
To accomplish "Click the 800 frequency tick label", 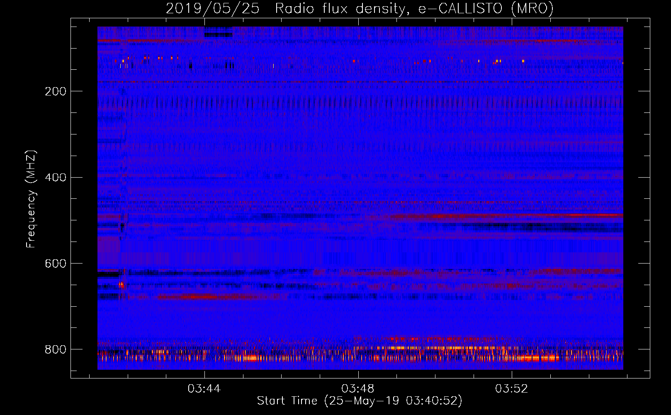I will click(56, 349).
